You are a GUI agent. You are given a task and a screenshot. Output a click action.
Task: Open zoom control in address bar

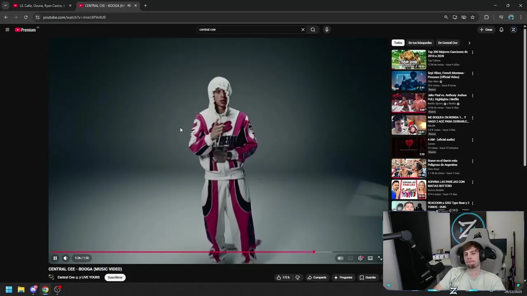pyautogui.click(x=446, y=17)
